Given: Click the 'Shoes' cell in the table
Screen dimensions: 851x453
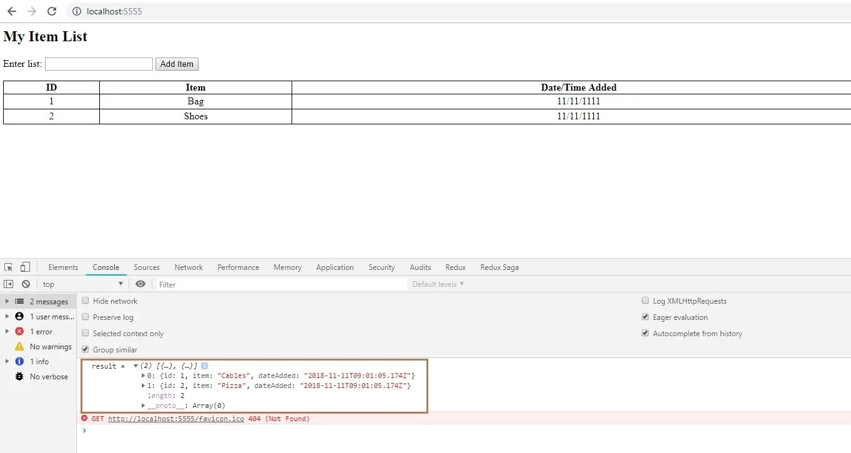Looking at the screenshot, I should pyautogui.click(x=195, y=116).
